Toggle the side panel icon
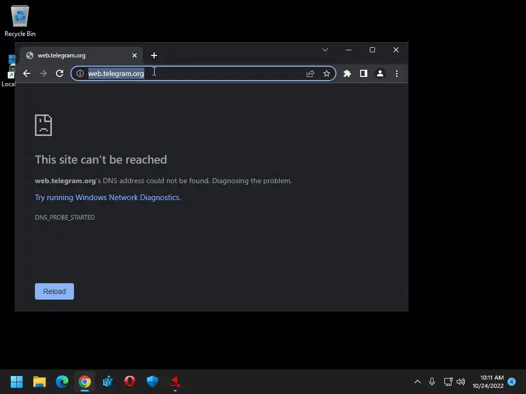This screenshot has width=526, height=394. [x=364, y=73]
